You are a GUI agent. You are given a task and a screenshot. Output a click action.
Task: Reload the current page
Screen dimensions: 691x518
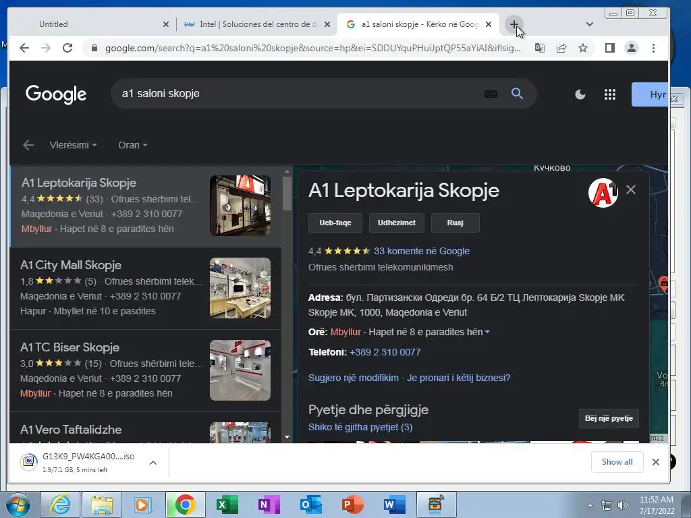pyautogui.click(x=67, y=48)
